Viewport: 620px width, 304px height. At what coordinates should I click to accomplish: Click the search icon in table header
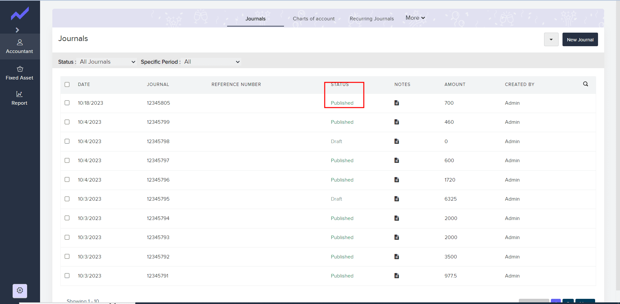(x=585, y=84)
